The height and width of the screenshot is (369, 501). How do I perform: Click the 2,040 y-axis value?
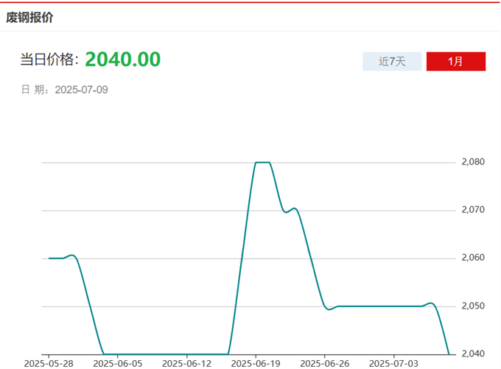tap(474, 354)
